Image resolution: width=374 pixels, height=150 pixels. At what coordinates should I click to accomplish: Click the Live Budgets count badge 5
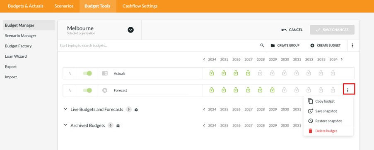tap(128, 110)
